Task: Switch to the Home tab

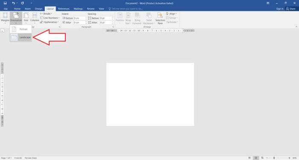Action: 17,9
